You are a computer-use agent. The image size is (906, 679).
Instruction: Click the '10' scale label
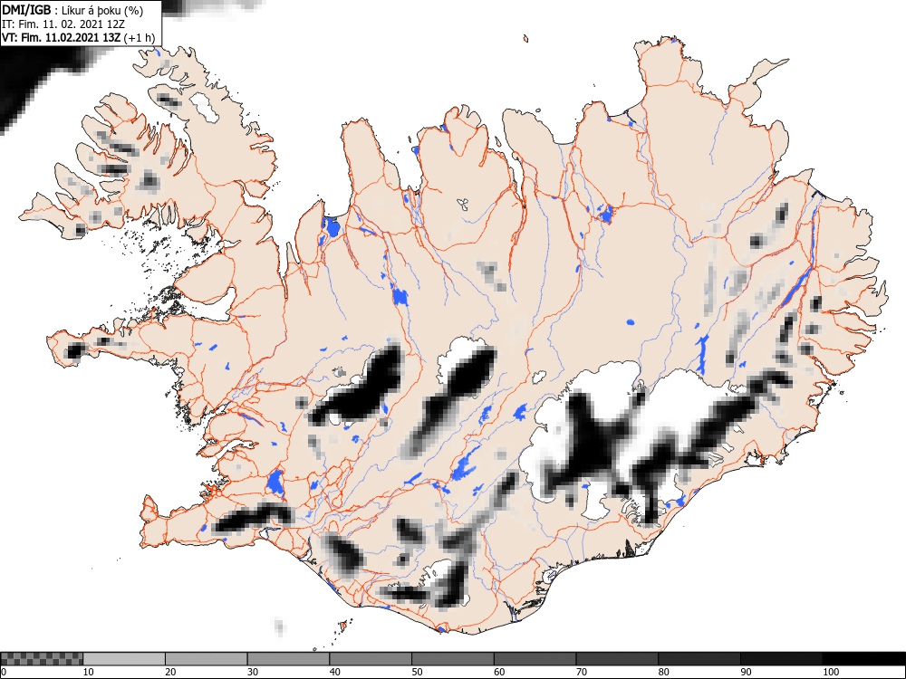pyautogui.click(x=89, y=672)
